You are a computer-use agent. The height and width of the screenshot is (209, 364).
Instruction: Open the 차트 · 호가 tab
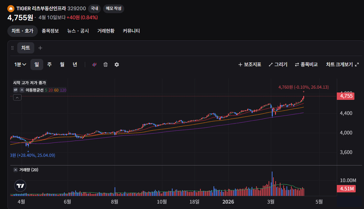[x=22, y=31]
